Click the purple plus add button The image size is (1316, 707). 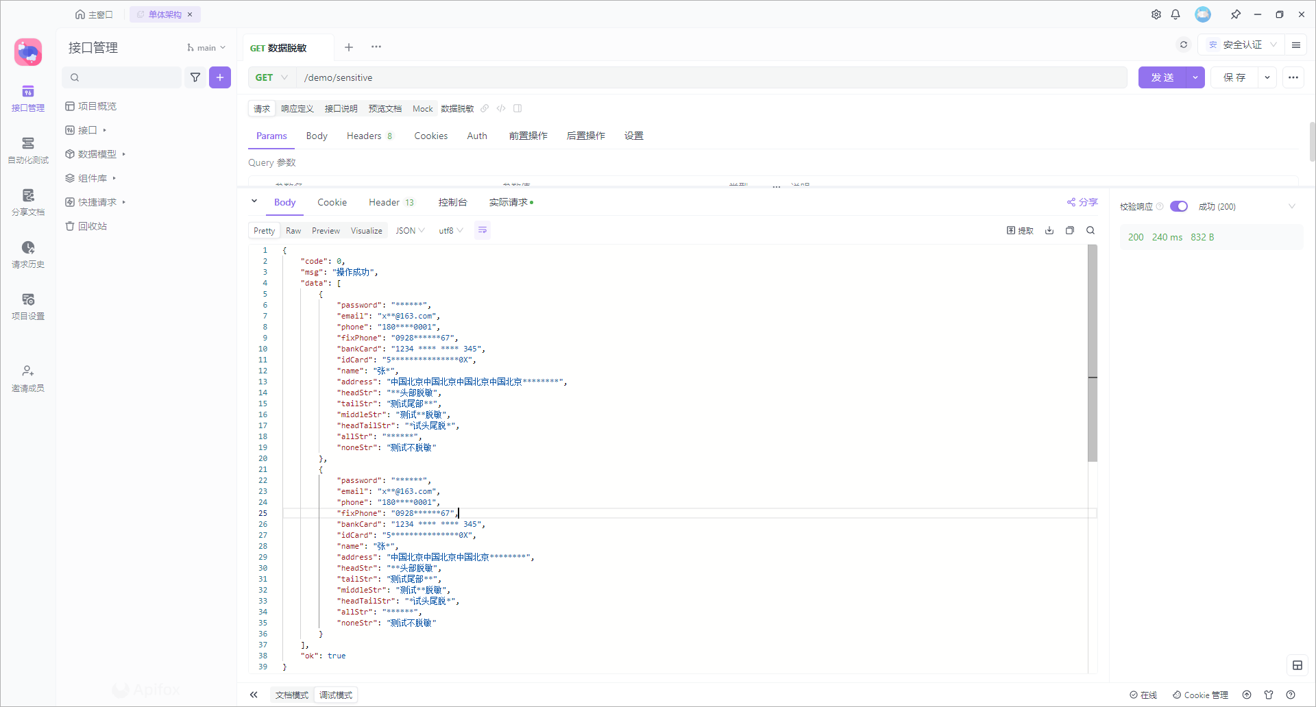coord(220,77)
